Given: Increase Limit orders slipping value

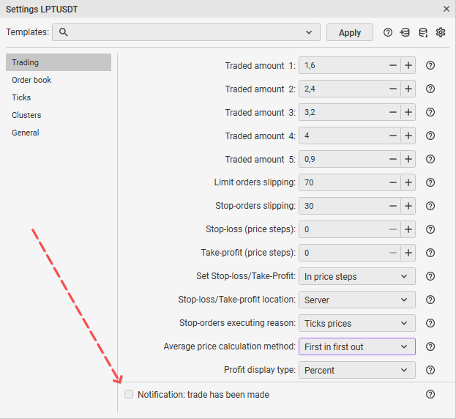Looking at the screenshot, I should point(408,182).
